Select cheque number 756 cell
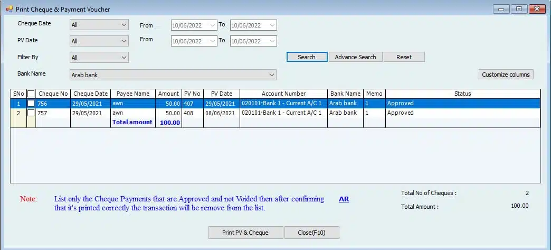 pyautogui.click(x=53, y=104)
